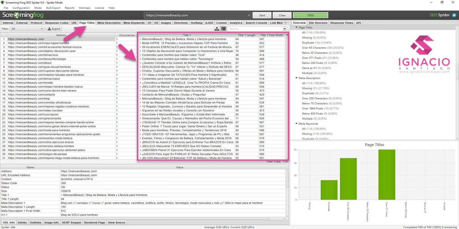Switch to the Images tab
Screen dimensions: 459x229
[166, 23]
